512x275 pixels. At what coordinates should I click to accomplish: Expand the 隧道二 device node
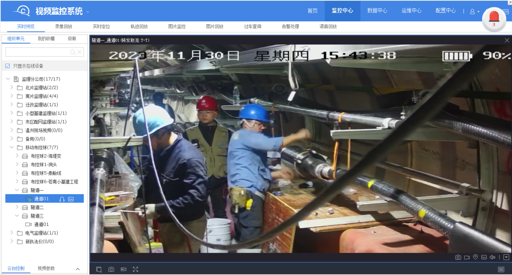17,207
